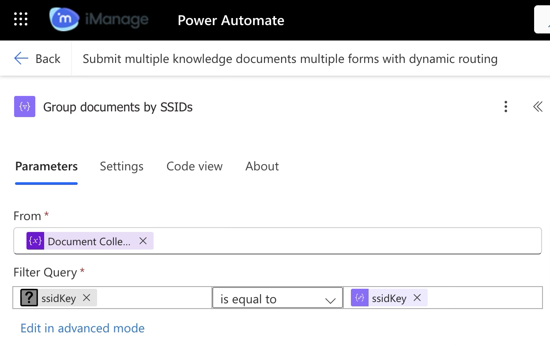Click Edit in advanced mode link
The width and height of the screenshot is (550, 346).
(x=83, y=328)
